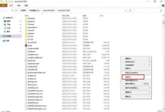
Task: Select the acad.exe.BAK file
Action: click(x=33, y=49)
